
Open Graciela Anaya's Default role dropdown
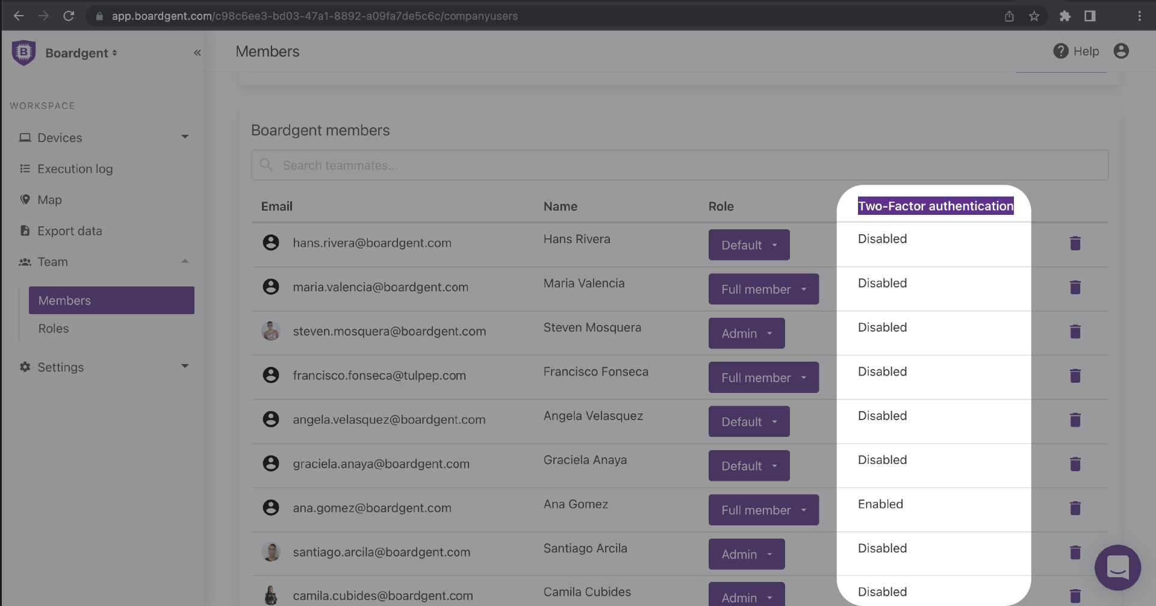click(749, 466)
